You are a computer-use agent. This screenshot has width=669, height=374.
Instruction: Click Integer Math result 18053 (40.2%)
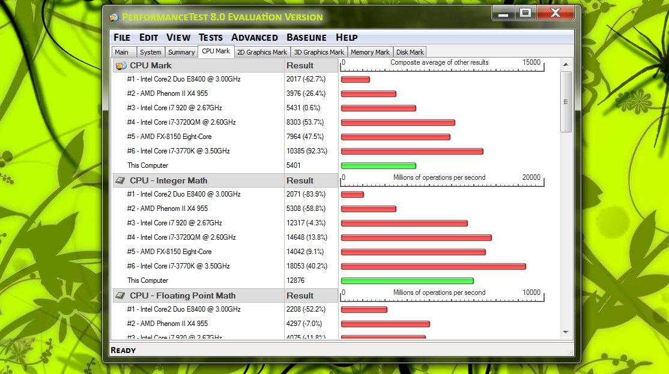click(x=307, y=266)
